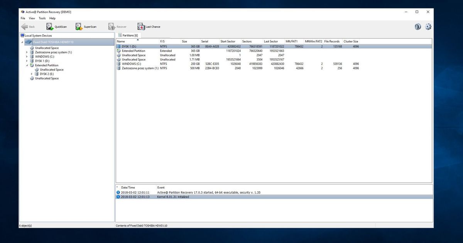Click the '6 object(s)' status bar text
Viewport: 463px width, 243px height.
click(25, 225)
